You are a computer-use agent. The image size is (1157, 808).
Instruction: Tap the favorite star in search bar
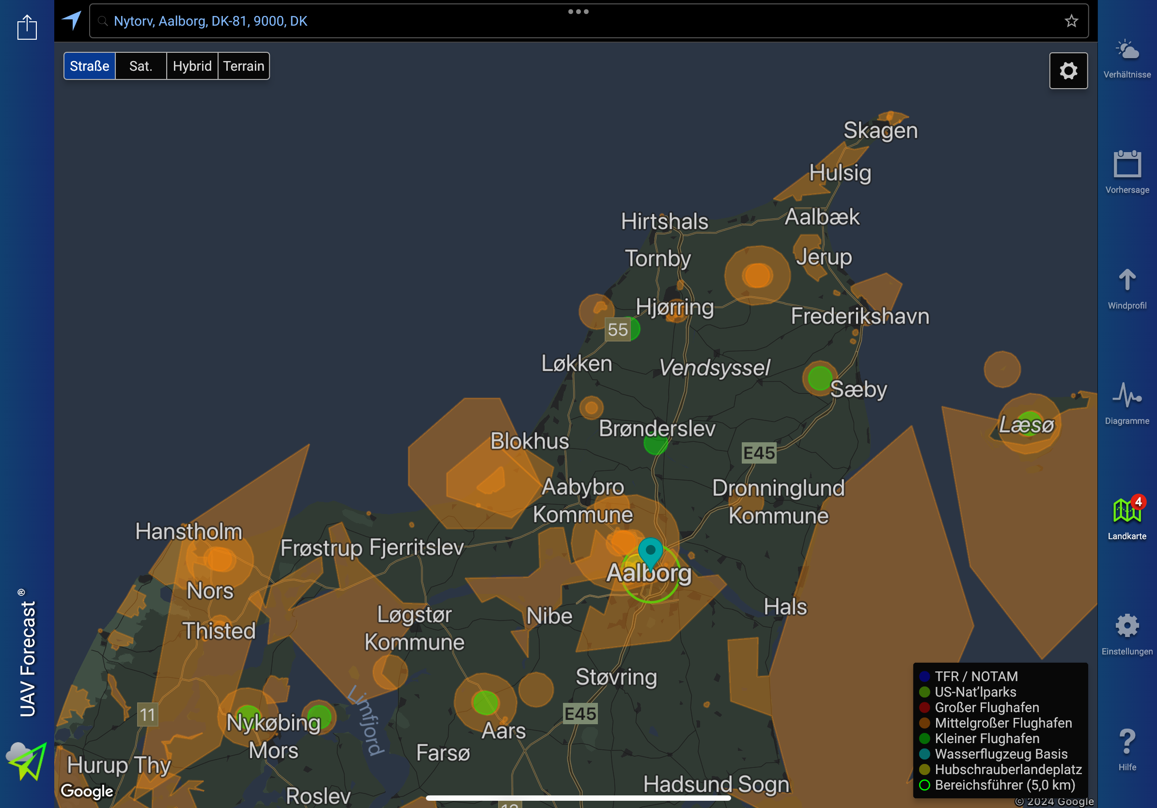pos(1071,21)
